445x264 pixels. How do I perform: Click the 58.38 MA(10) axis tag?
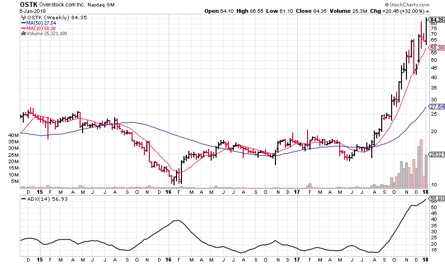click(x=437, y=47)
